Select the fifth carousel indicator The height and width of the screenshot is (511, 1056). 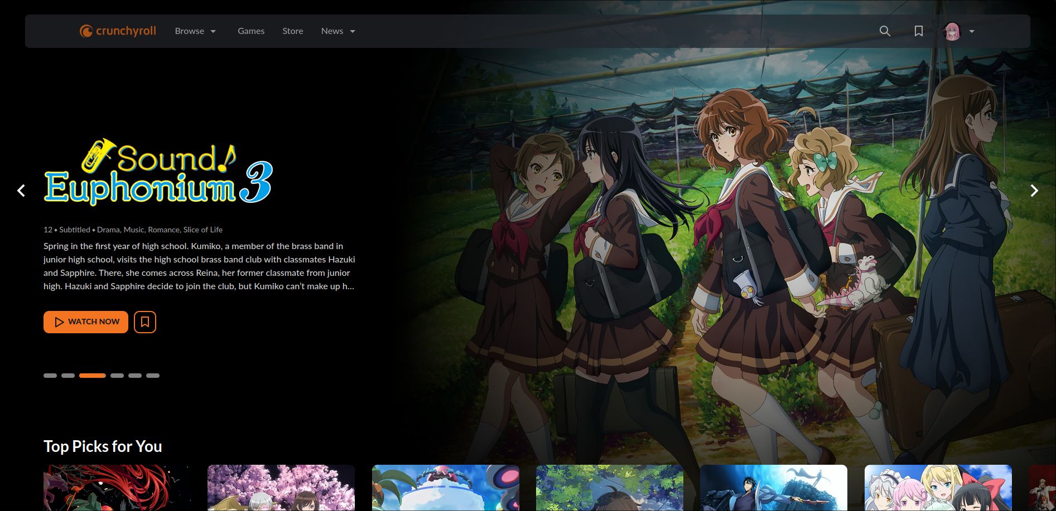click(x=135, y=376)
